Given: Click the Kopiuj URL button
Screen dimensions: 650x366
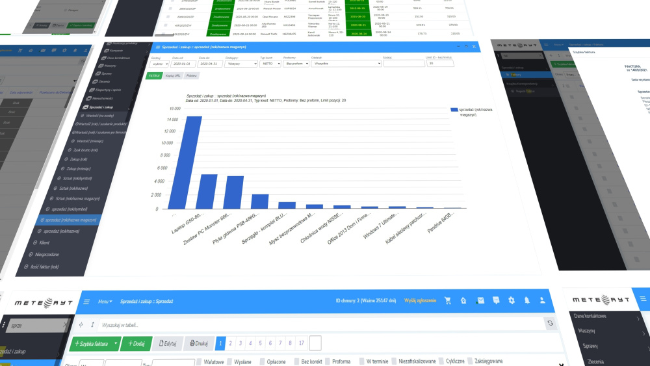Looking at the screenshot, I should click(173, 76).
